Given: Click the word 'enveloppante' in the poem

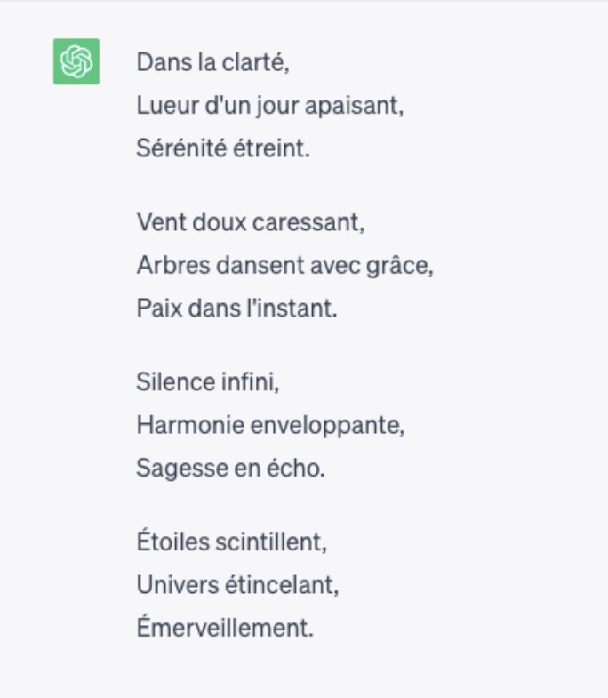Looking at the screenshot, I should pyautogui.click(x=340, y=425).
